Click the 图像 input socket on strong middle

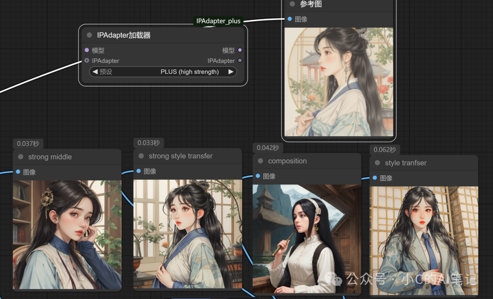(18, 172)
